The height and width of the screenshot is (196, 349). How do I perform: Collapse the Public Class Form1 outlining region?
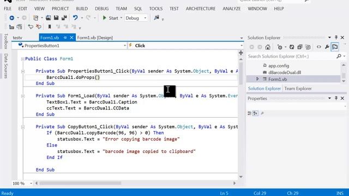(x=22, y=59)
